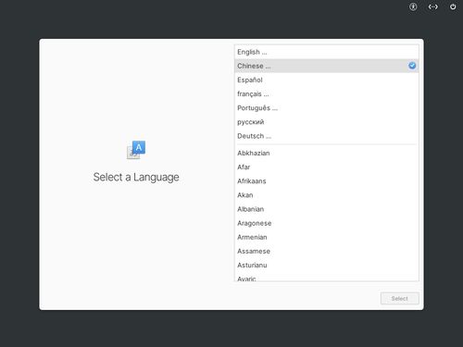This screenshot has width=463, height=347.
Task: Expand the English language variants
Action: (x=327, y=52)
